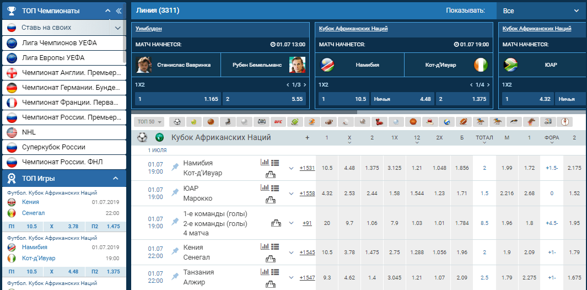The image size is (587, 290).
Task: Click the horizontal scrollbar under featured cards
Action: 244,112
